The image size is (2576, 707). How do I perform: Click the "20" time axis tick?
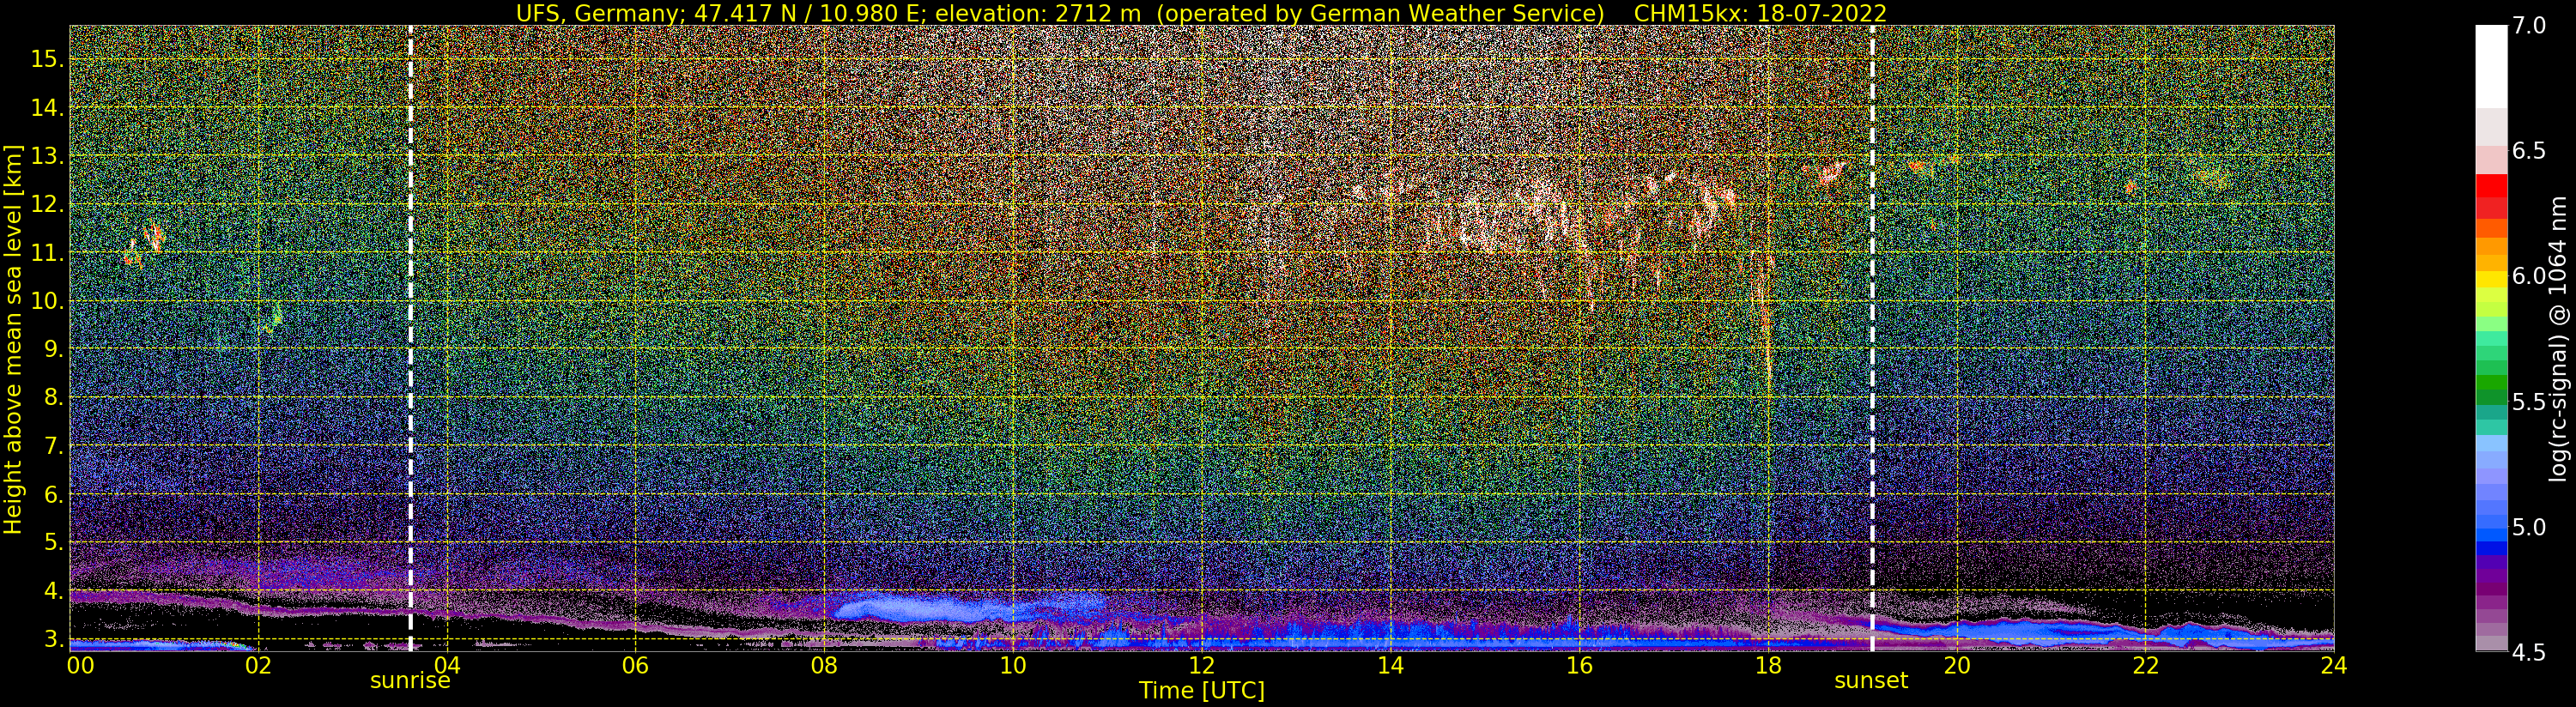(x=1956, y=666)
